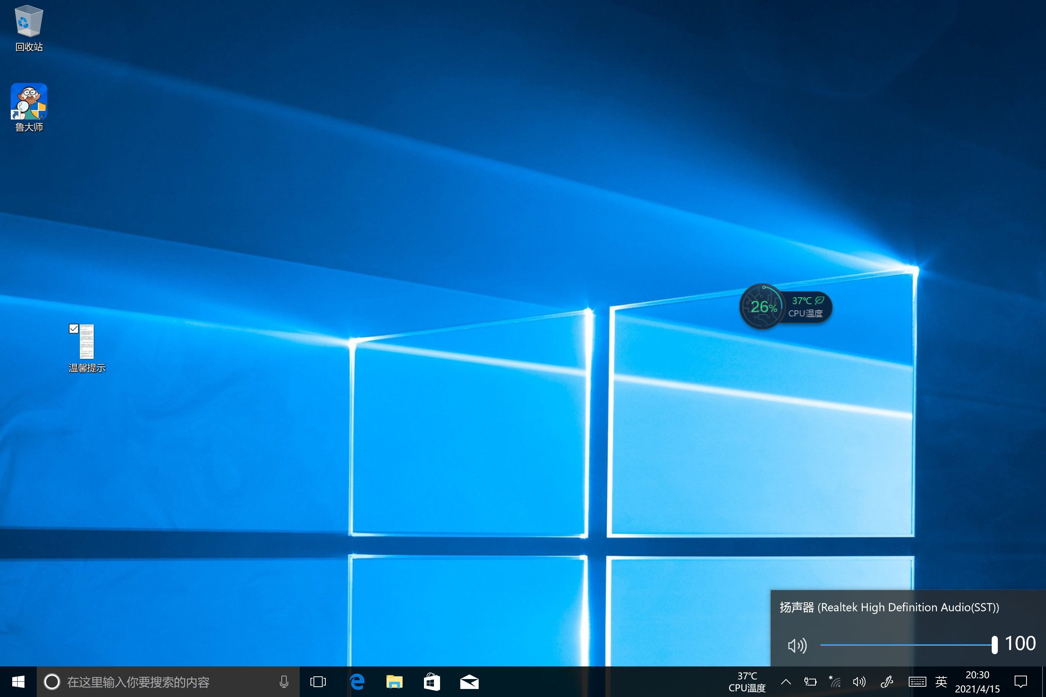Open Microsoft Store from taskbar
The image size is (1046, 697).
(x=432, y=682)
